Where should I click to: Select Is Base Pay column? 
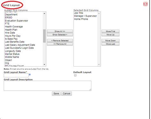(11, 39)
